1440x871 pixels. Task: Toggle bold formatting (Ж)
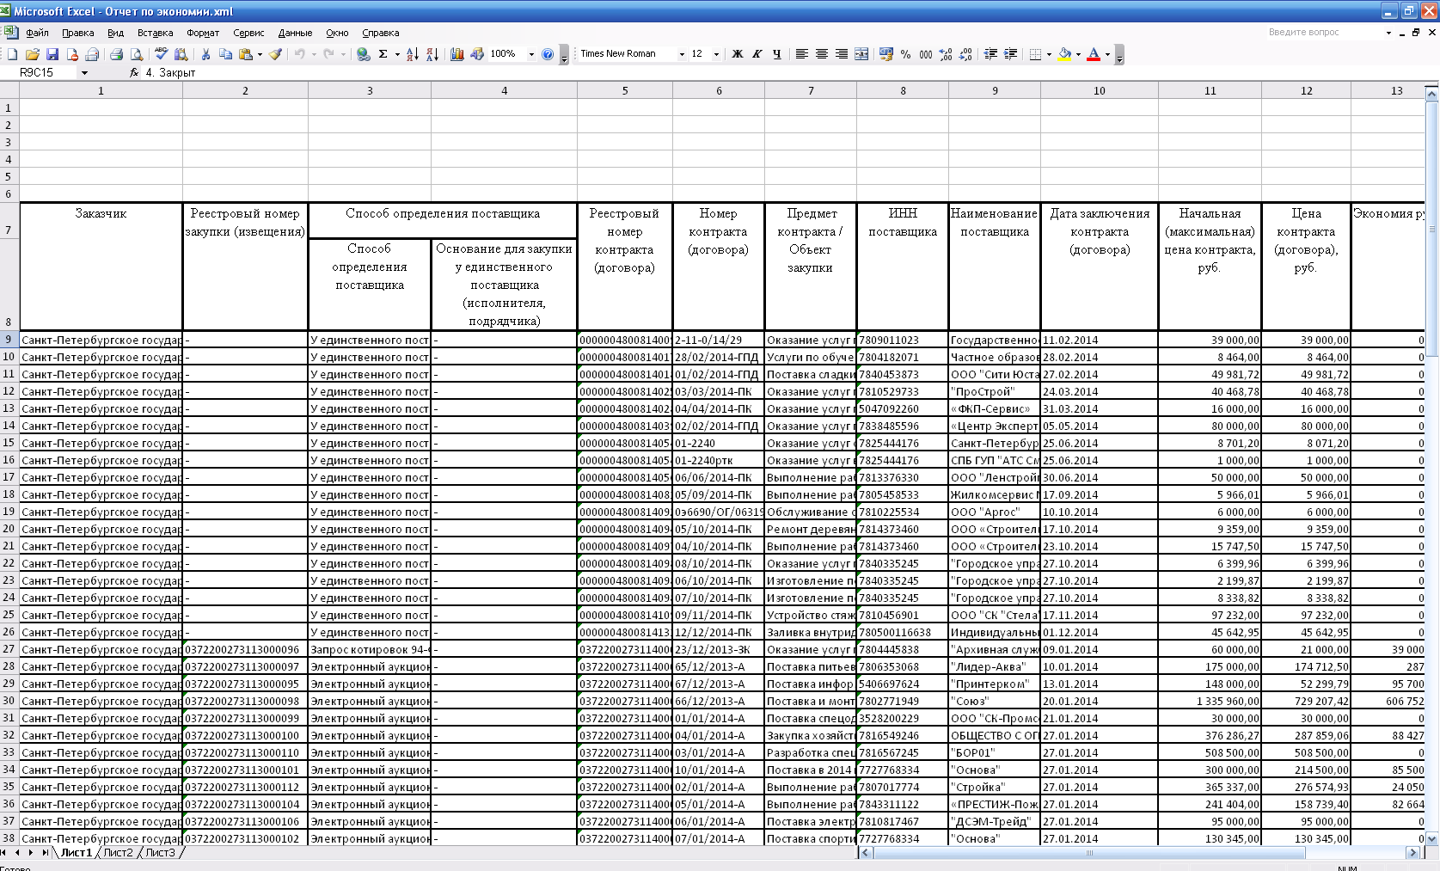point(737,54)
